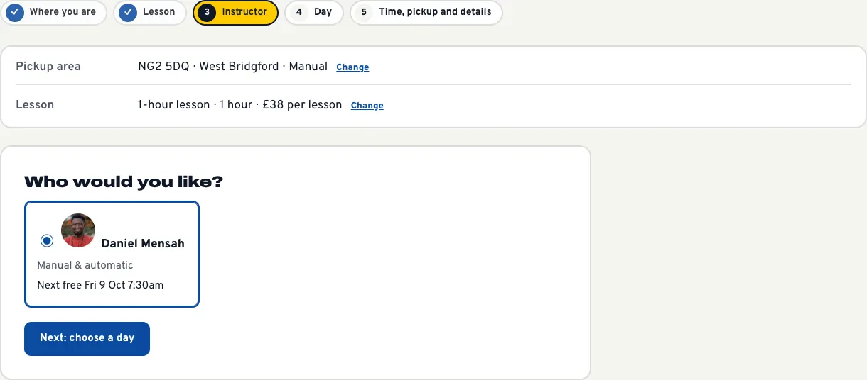Viewport: 867px width, 380px height.
Task: Click Daniel Mensah's profile photo
Action: coord(78,230)
